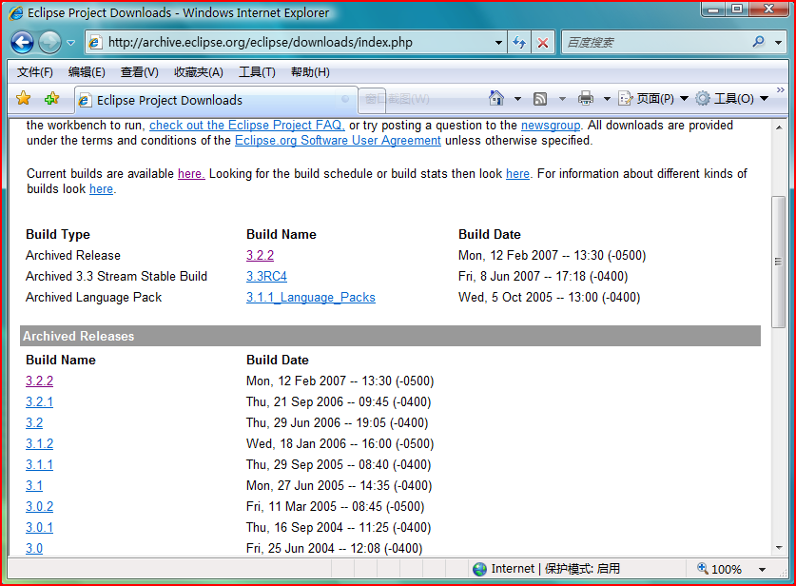Expand the Home button dropdown arrow
Viewport: 796px width, 586px height.
517,99
